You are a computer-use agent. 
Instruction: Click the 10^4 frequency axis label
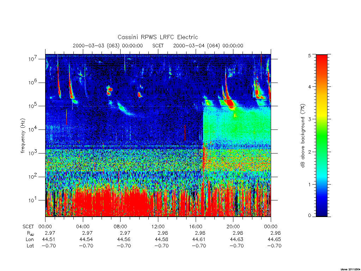point(33,130)
